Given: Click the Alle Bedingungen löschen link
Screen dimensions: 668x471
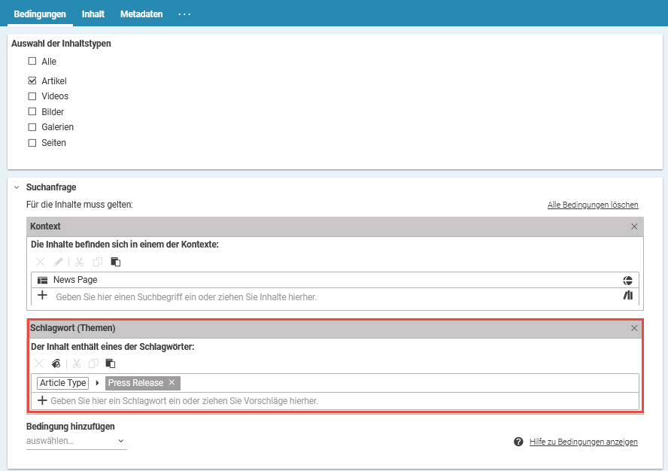Looking at the screenshot, I should pyautogui.click(x=593, y=205).
